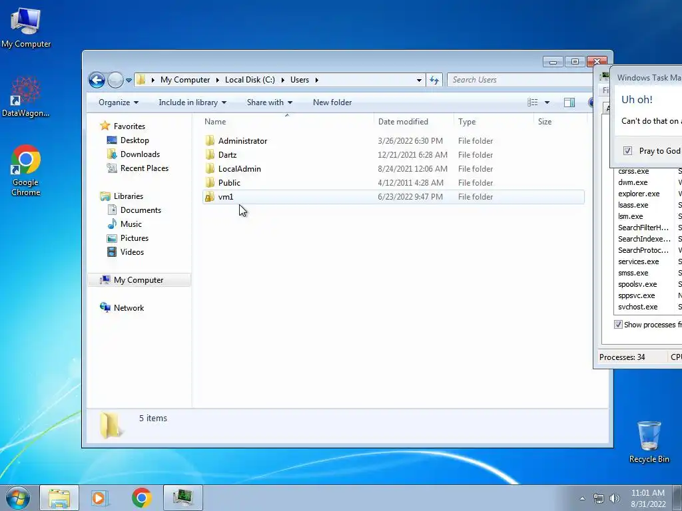Viewport: 682px width, 511px height.
Task: Select My Computer in the navigation pane
Action: (x=139, y=280)
